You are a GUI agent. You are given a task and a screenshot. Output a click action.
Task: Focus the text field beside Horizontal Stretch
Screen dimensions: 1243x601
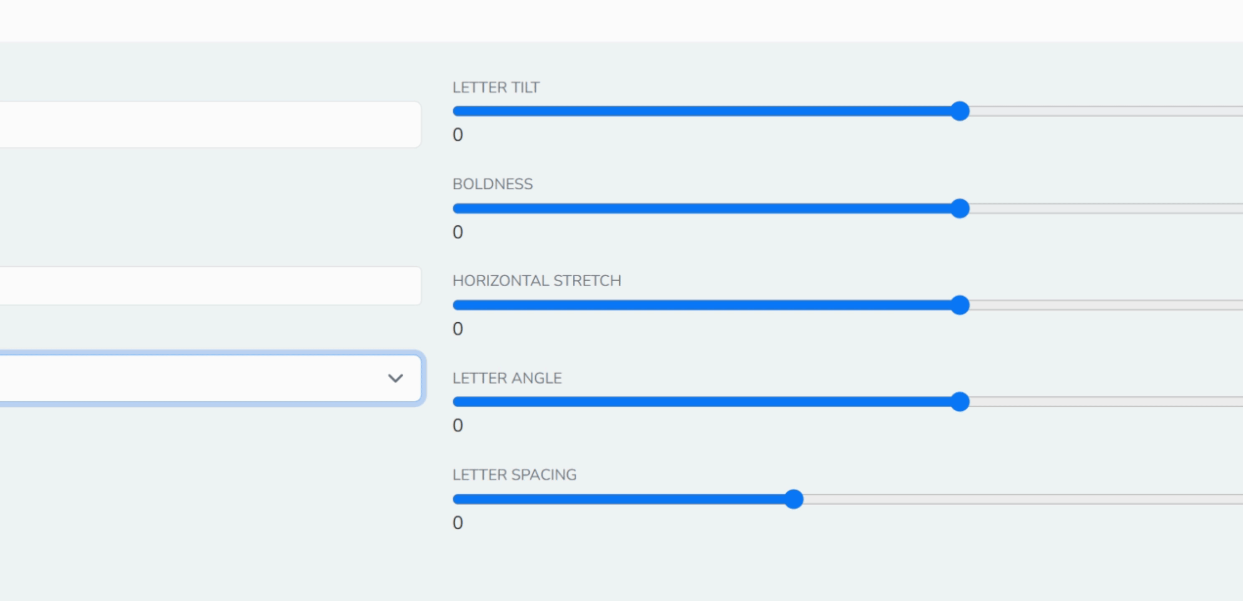207,286
